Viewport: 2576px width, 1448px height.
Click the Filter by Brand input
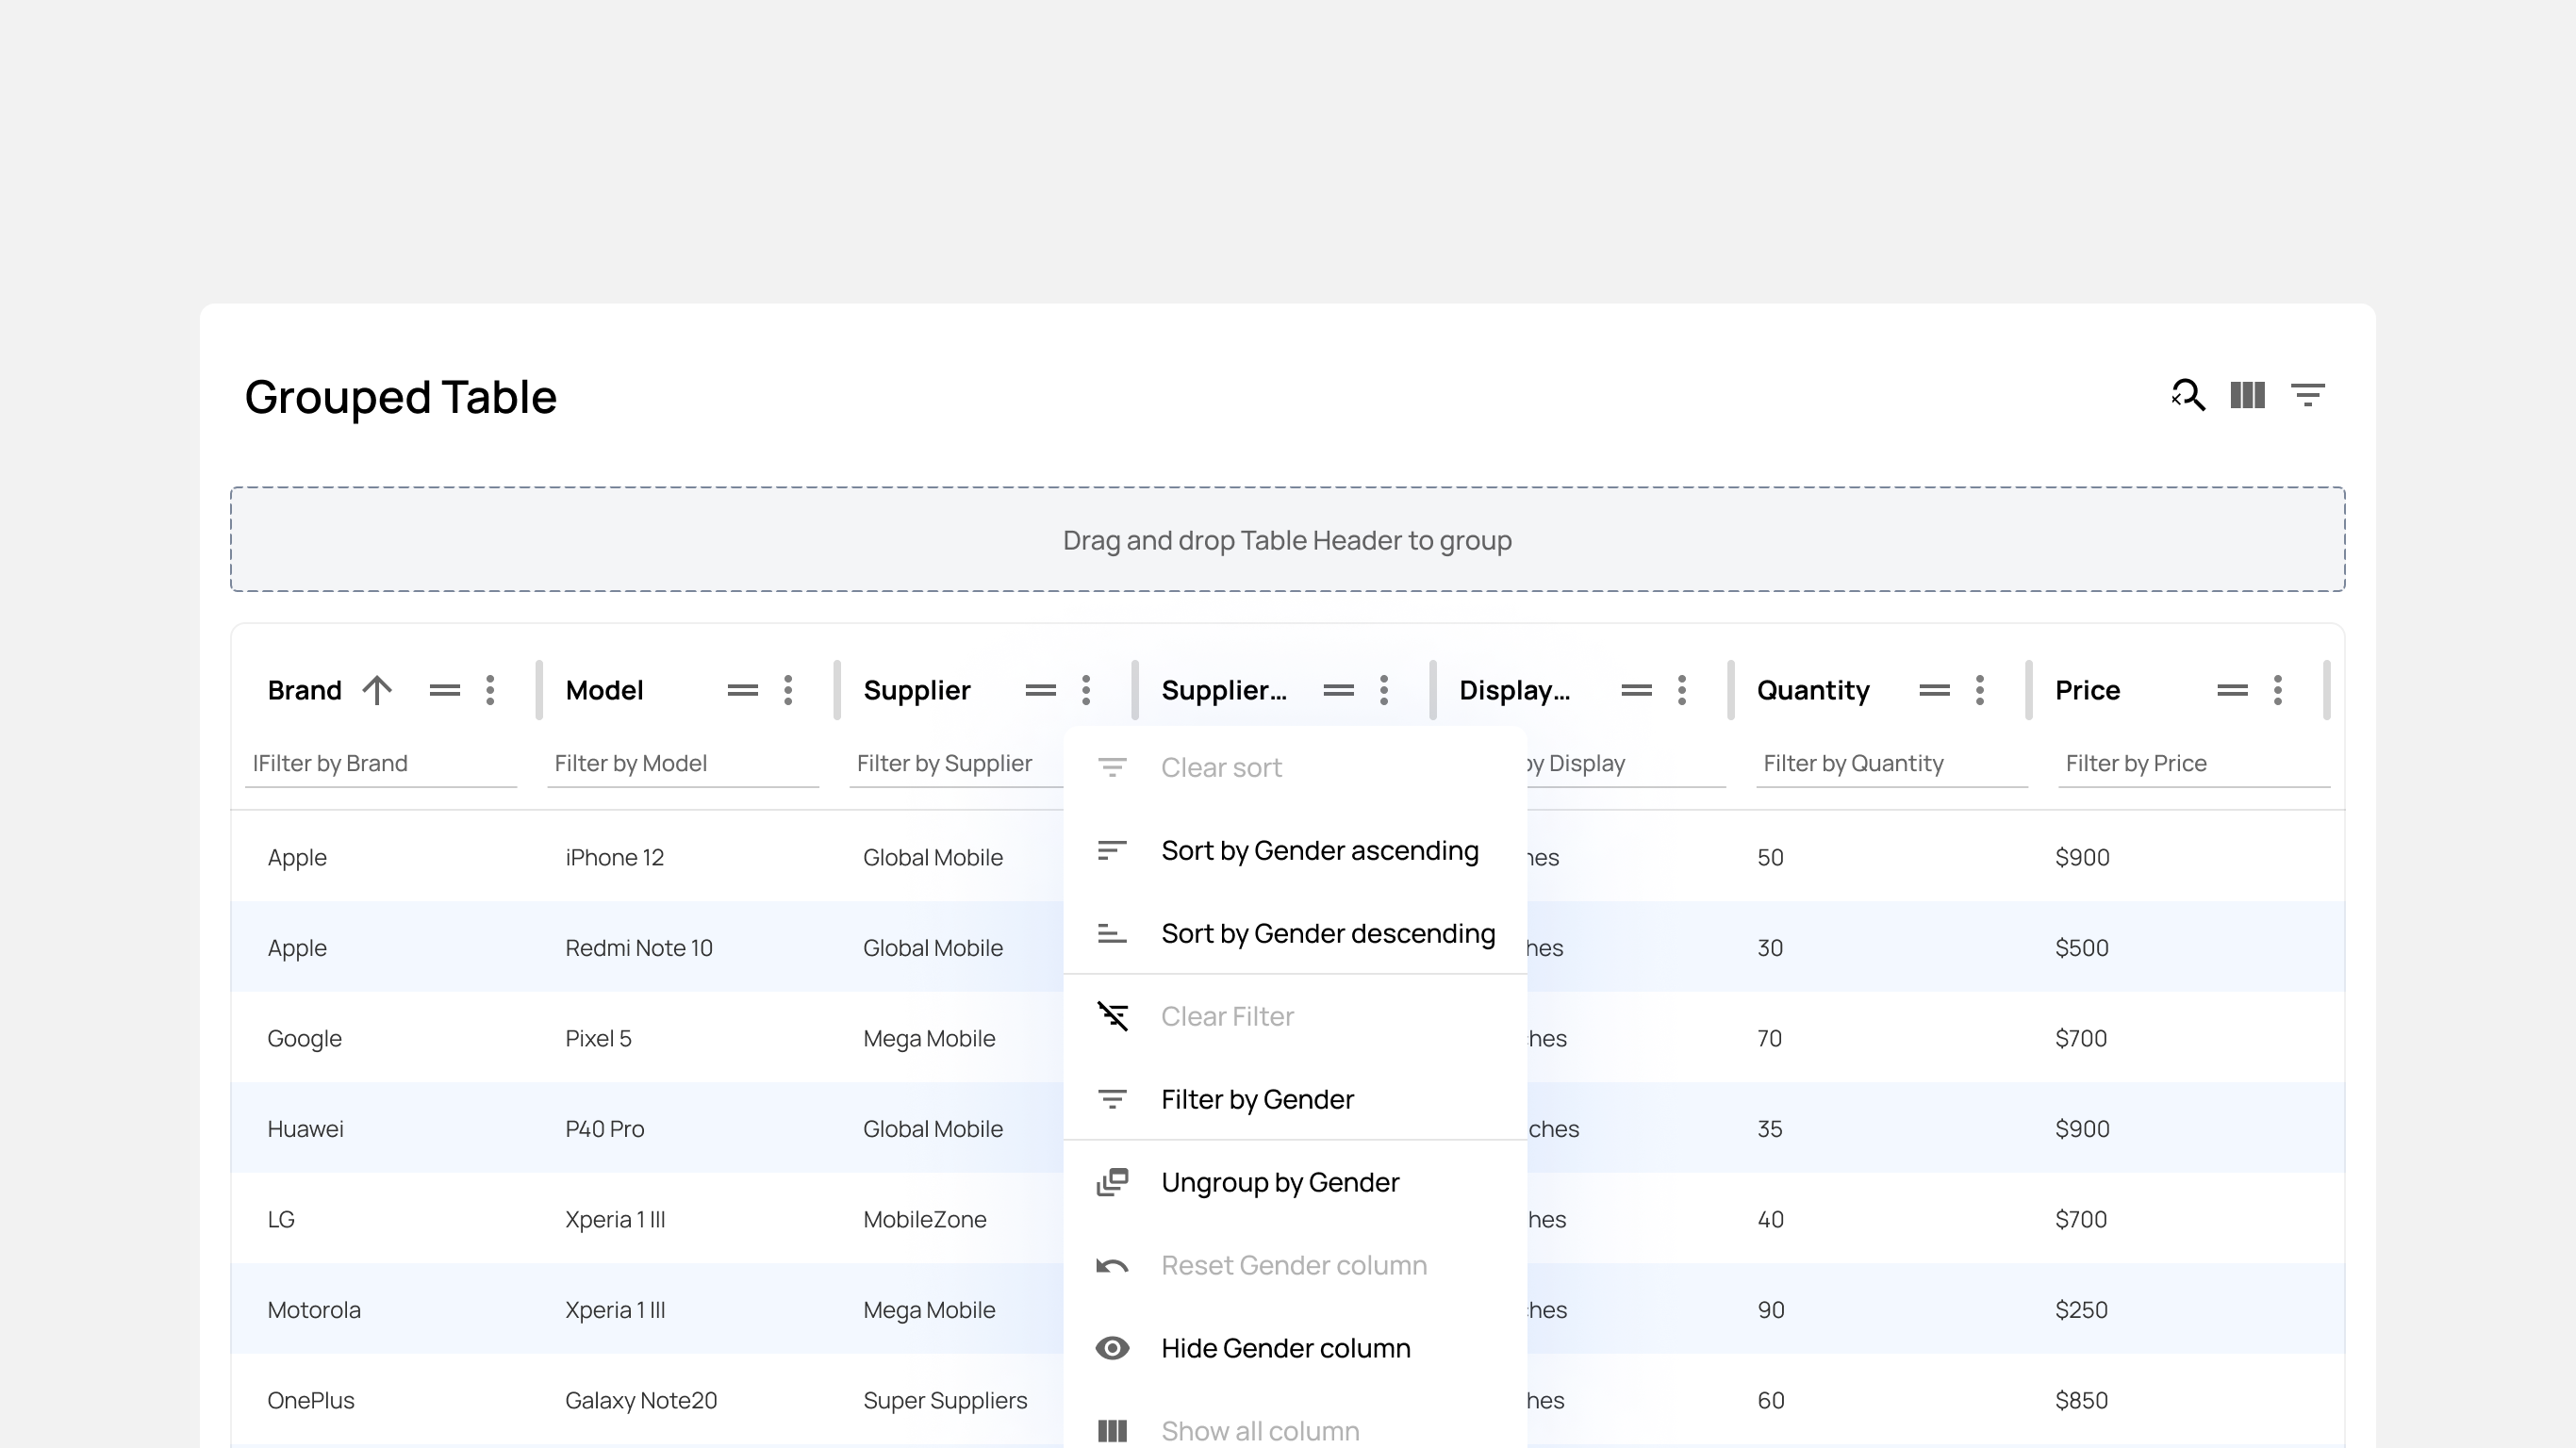click(381, 764)
